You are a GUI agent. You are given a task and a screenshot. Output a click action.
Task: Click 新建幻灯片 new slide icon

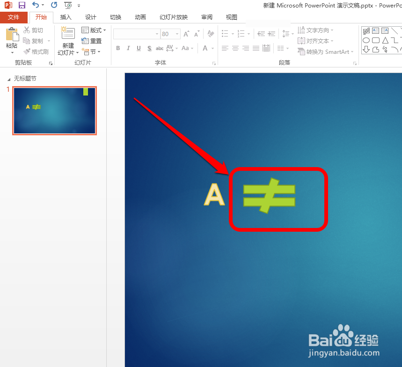pyautogui.click(x=68, y=33)
